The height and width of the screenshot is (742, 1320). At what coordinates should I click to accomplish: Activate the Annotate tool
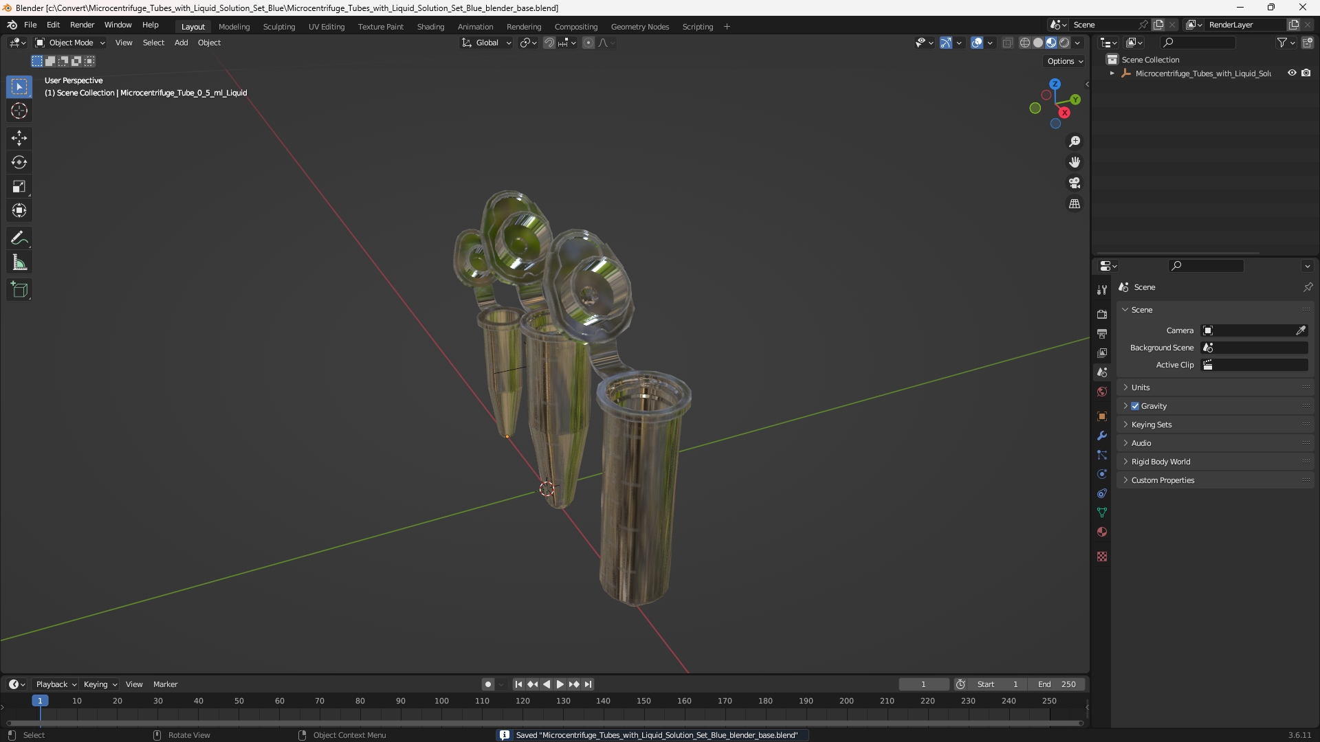pos(19,238)
